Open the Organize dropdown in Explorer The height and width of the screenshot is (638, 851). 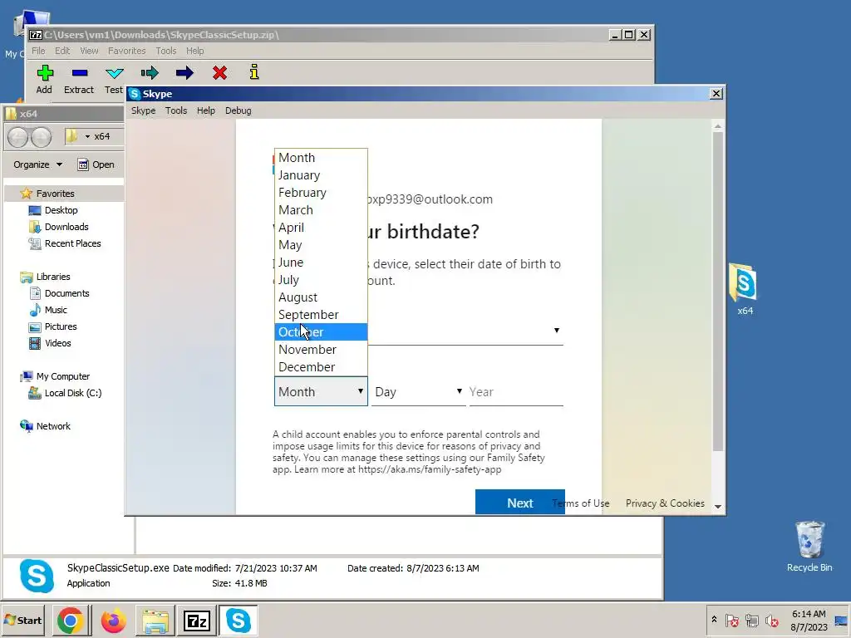(37, 164)
